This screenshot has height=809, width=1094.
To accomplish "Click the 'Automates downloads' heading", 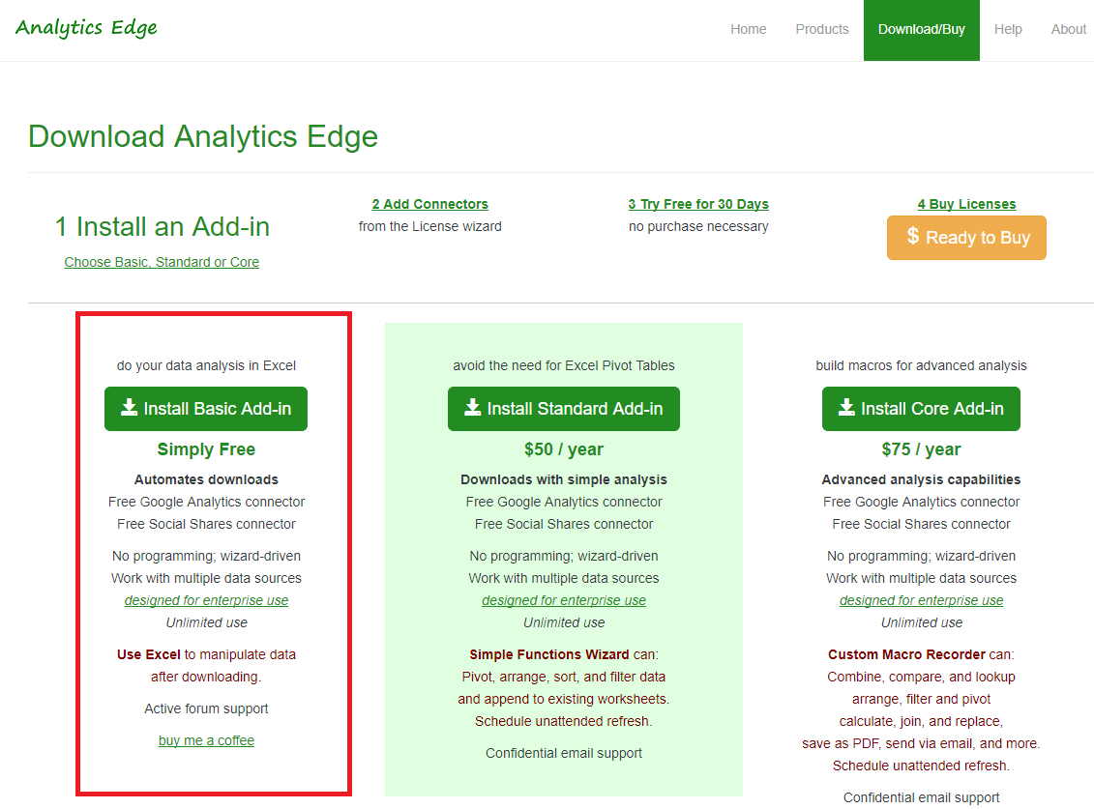I will 207,479.
